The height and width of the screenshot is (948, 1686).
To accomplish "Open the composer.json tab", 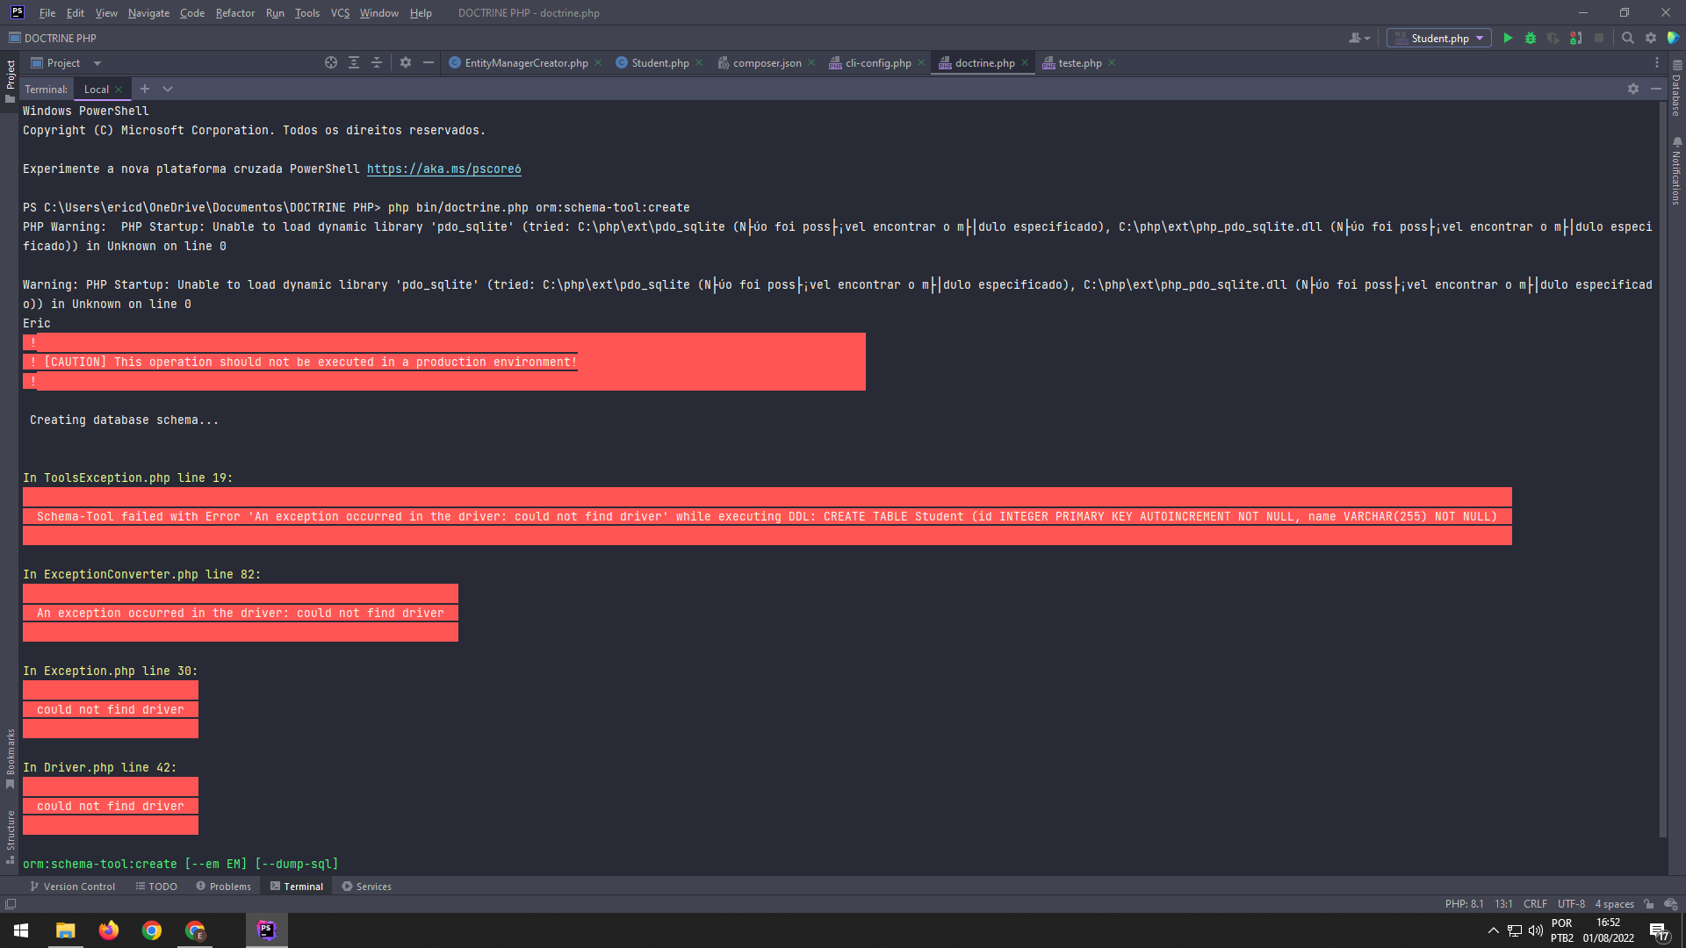I will click(766, 62).
